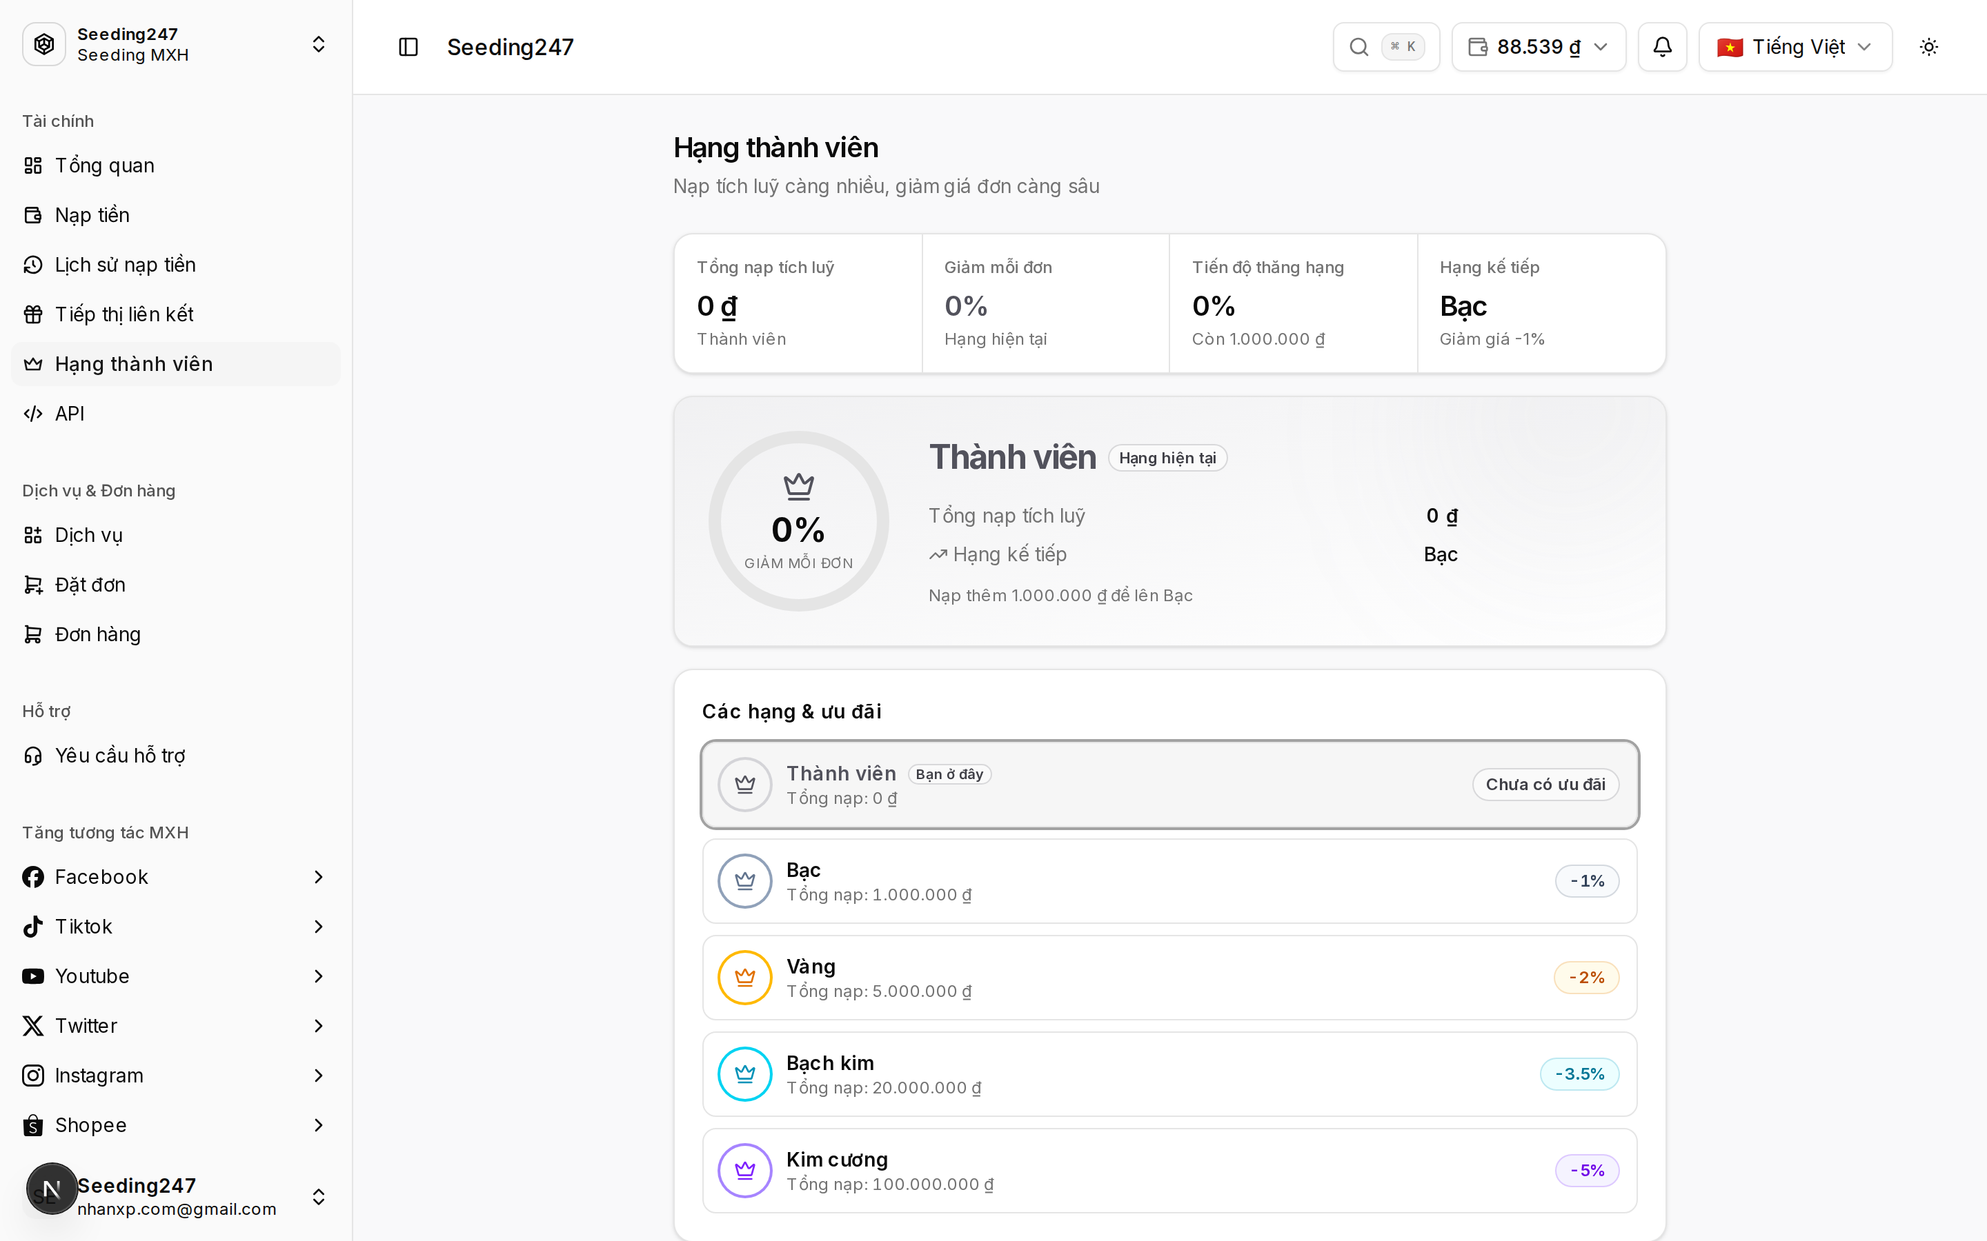Click the Đặt đơn cart icon

33,585
